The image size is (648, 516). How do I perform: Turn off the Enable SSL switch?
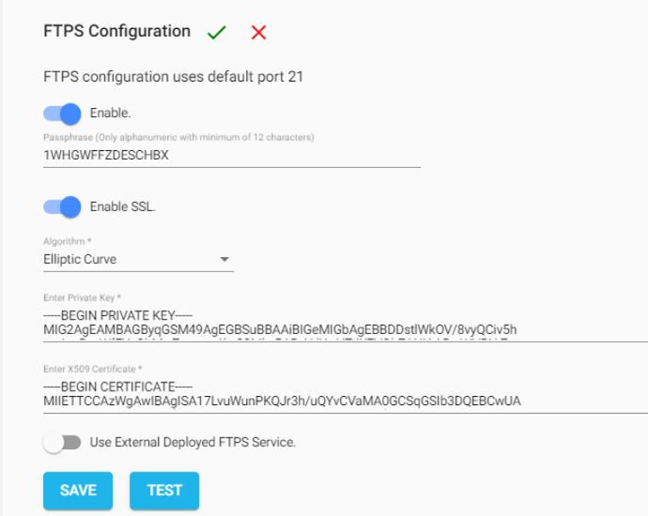pyautogui.click(x=62, y=206)
